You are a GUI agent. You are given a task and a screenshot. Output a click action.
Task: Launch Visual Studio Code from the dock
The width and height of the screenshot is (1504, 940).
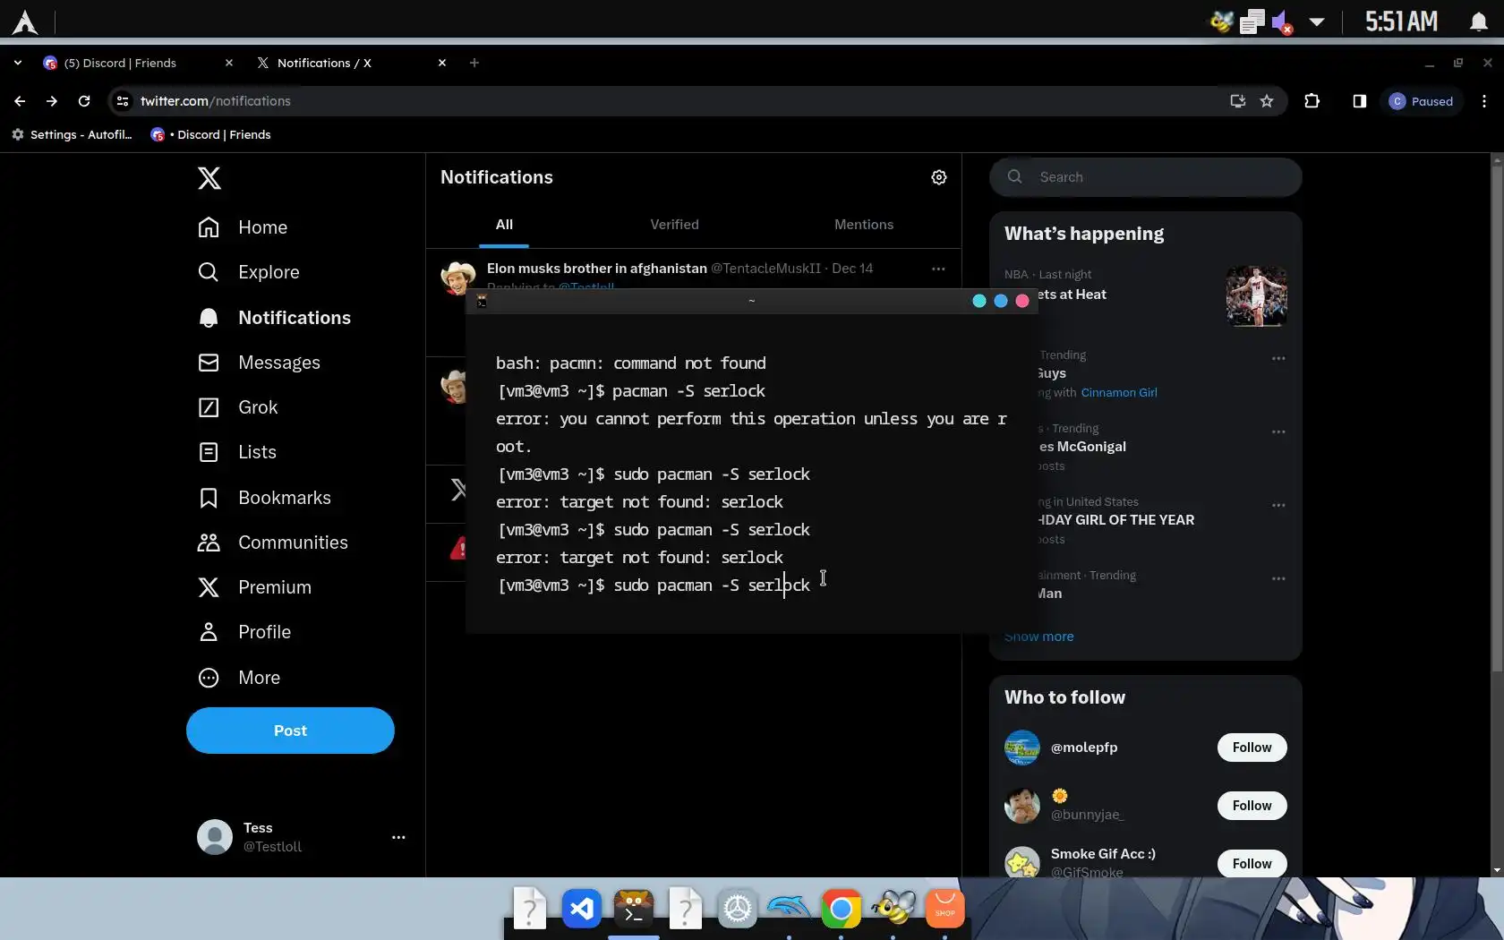(582, 909)
